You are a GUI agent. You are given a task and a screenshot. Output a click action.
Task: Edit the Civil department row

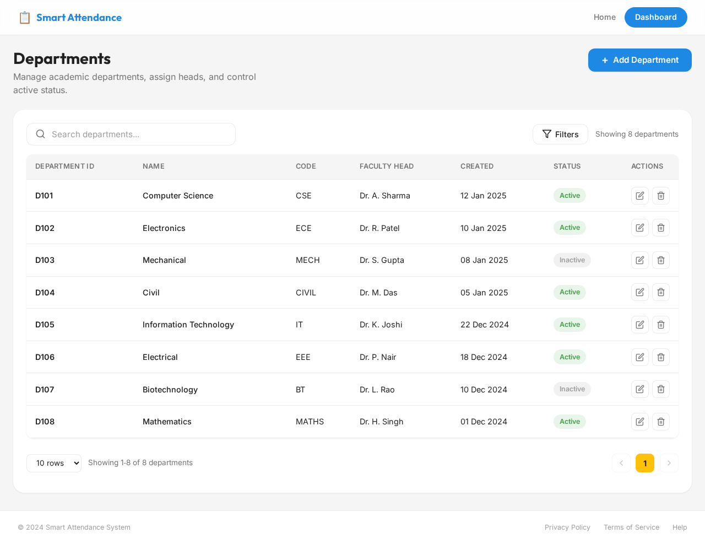[640, 292]
